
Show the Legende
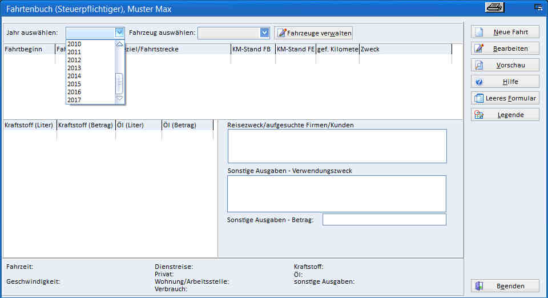[505, 115]
